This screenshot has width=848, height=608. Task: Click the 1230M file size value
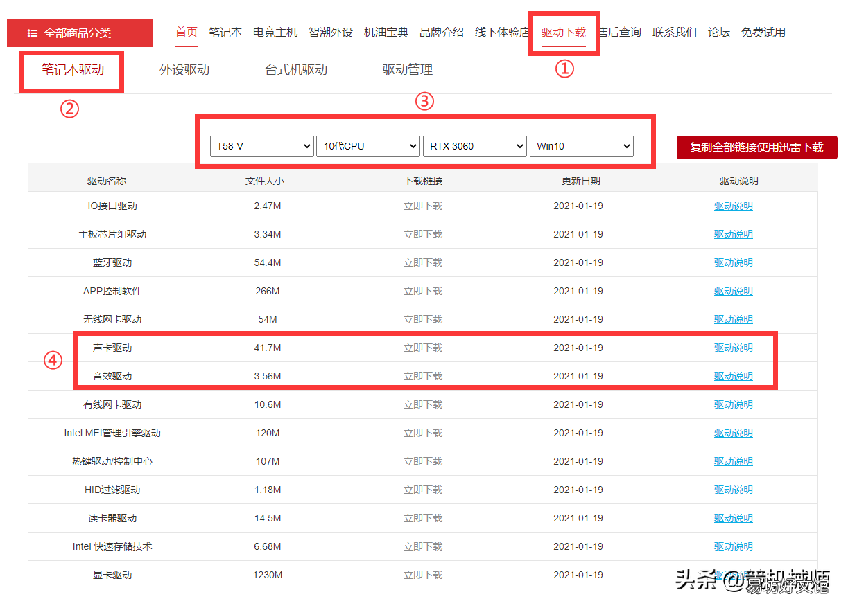pyautogui.click(x=268, y=575)
